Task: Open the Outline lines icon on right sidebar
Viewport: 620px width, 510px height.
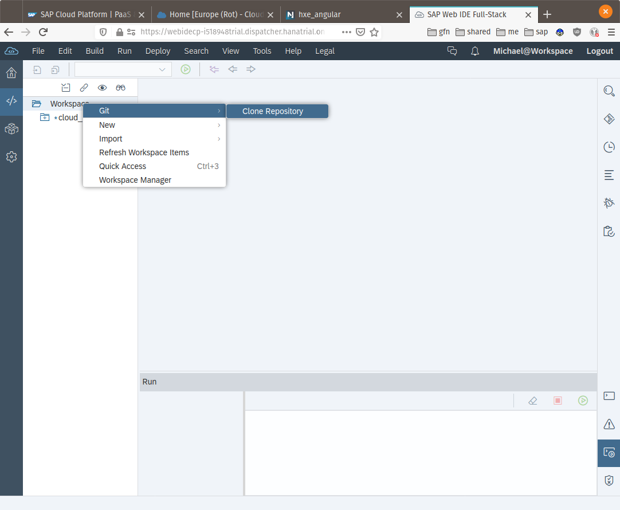Action: [x=609, y=175]
